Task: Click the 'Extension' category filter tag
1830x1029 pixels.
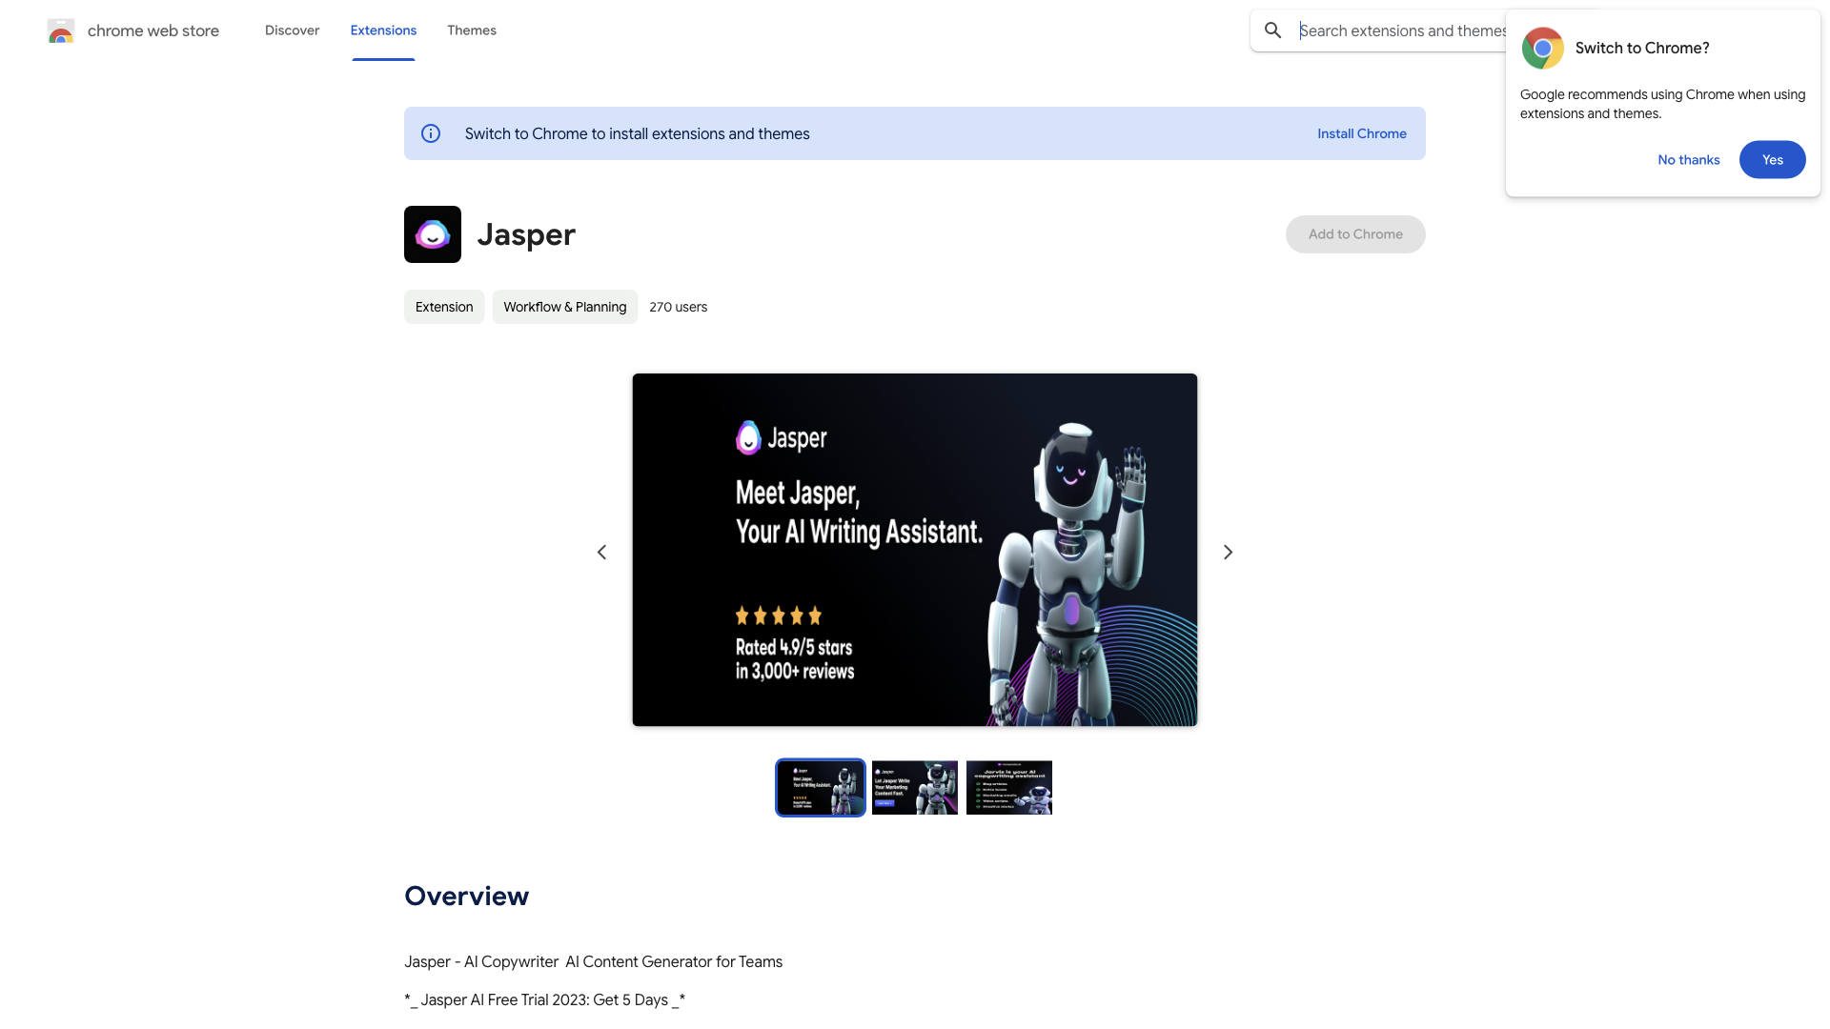Action: [x=443, y=307]
